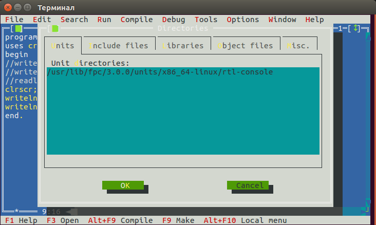This screenshot has width=376, height=225.
Task: Open the Debug menu
Action: click(x=174, y=20)
